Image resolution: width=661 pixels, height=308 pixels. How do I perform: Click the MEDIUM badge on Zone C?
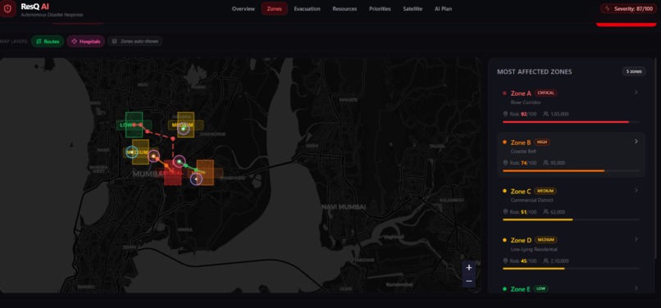point(545,191)
